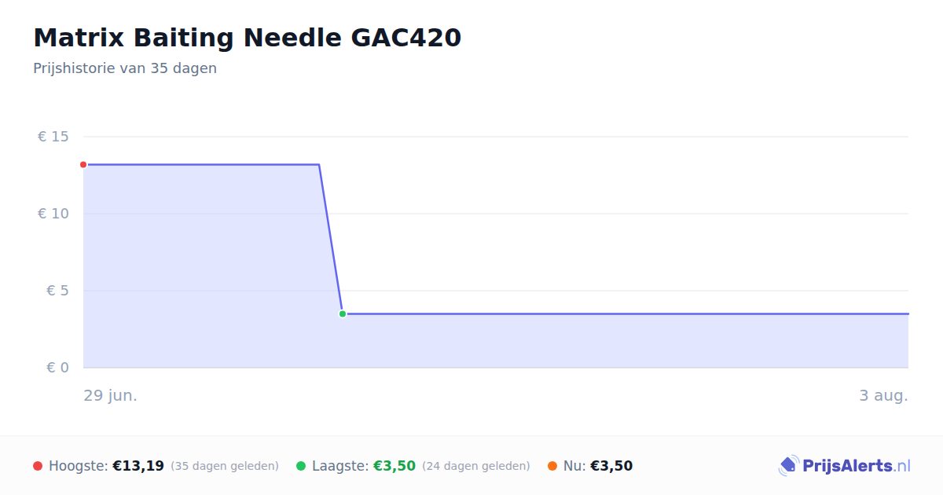
Task: Click the PrijsAlerts price tag logo icon
Action: click(788, 466)
